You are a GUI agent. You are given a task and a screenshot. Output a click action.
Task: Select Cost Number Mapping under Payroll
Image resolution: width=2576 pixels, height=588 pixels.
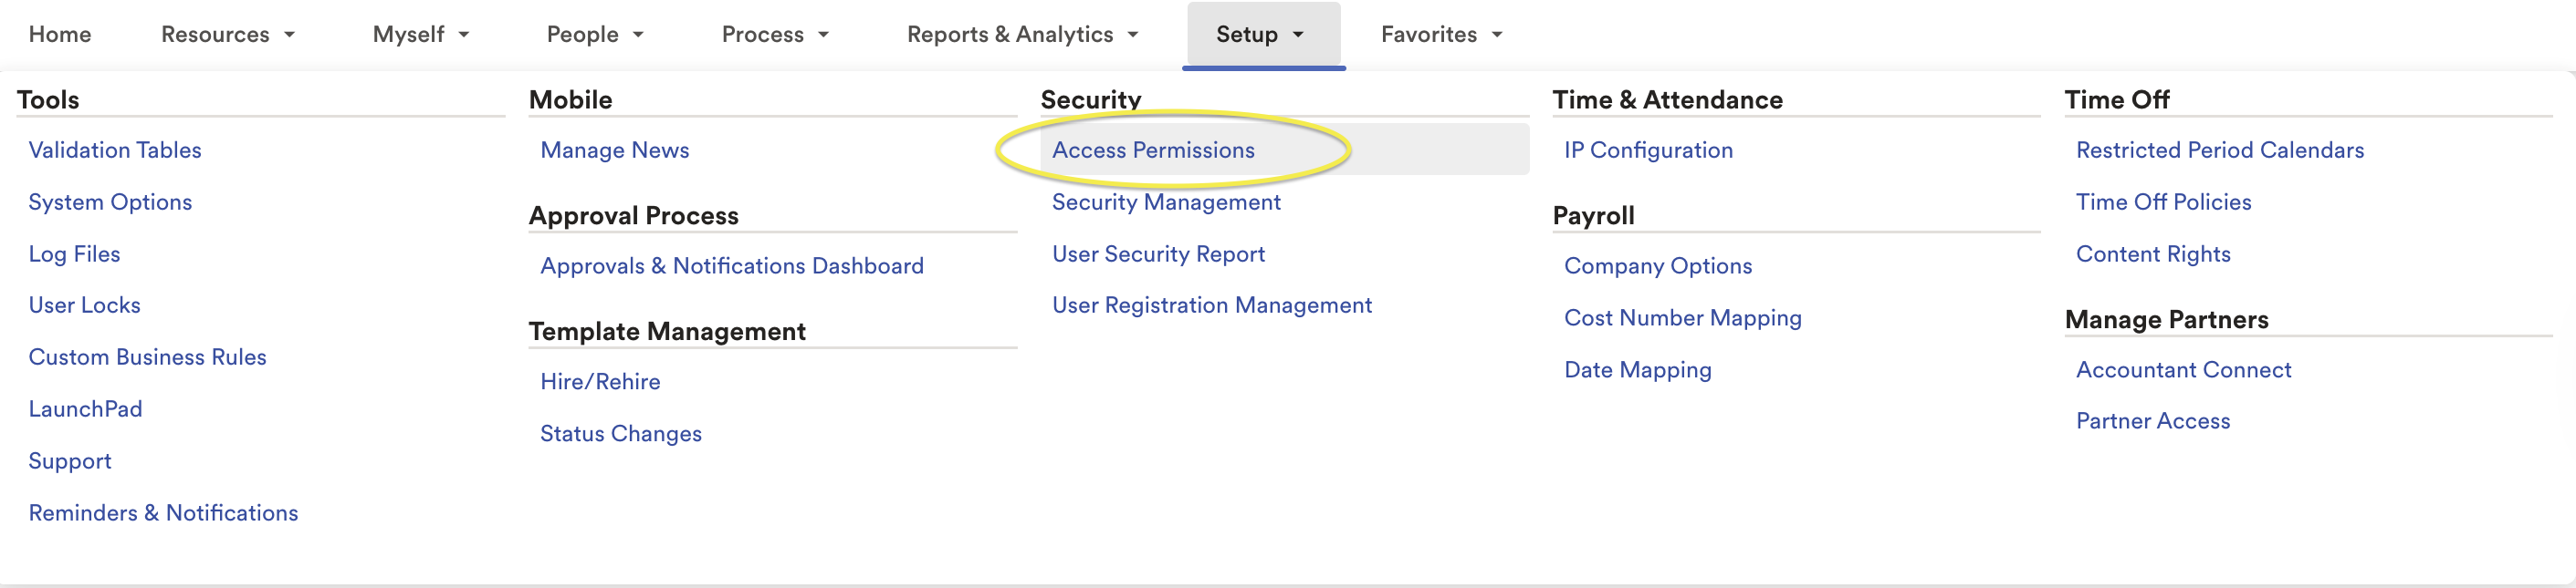click(x=1682, y=318)
